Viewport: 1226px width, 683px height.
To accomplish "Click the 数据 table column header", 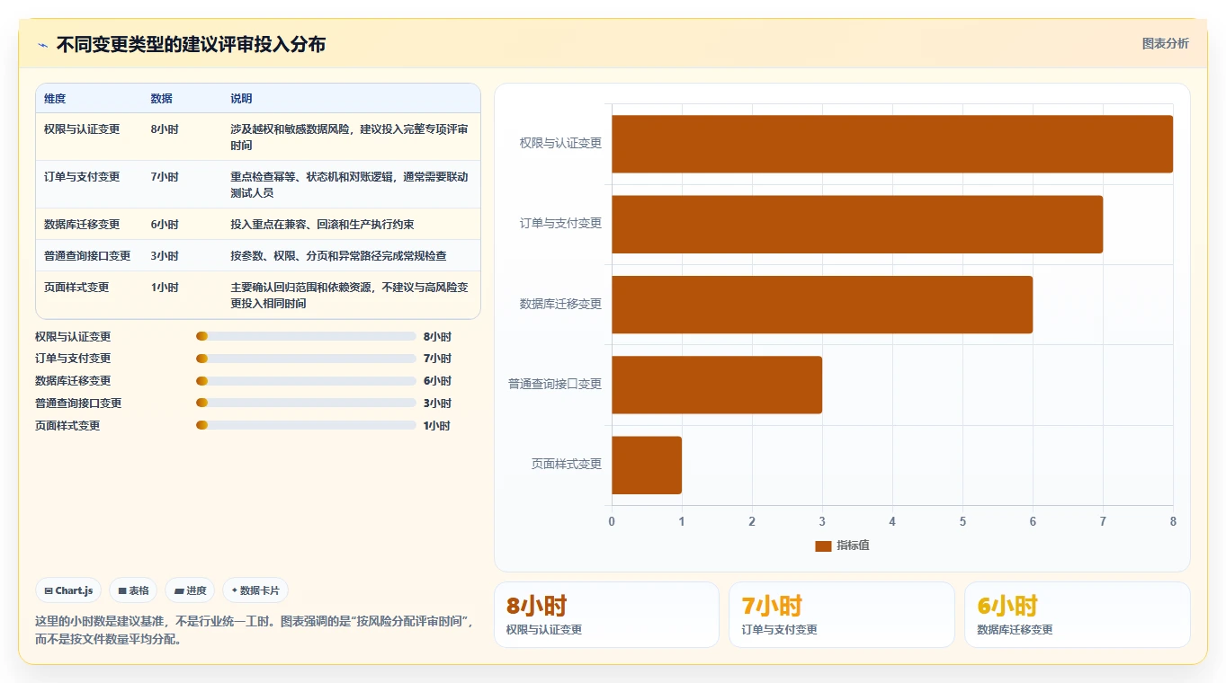I will click(x=162, y=99).
